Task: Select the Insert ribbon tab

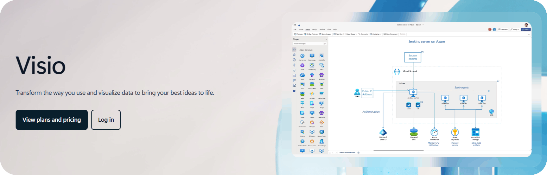Action: pos(308,29)
